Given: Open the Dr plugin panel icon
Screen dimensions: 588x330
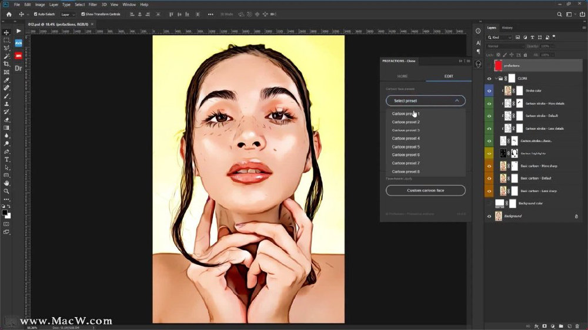Looking at the screenshot, I should click(18, 68).
